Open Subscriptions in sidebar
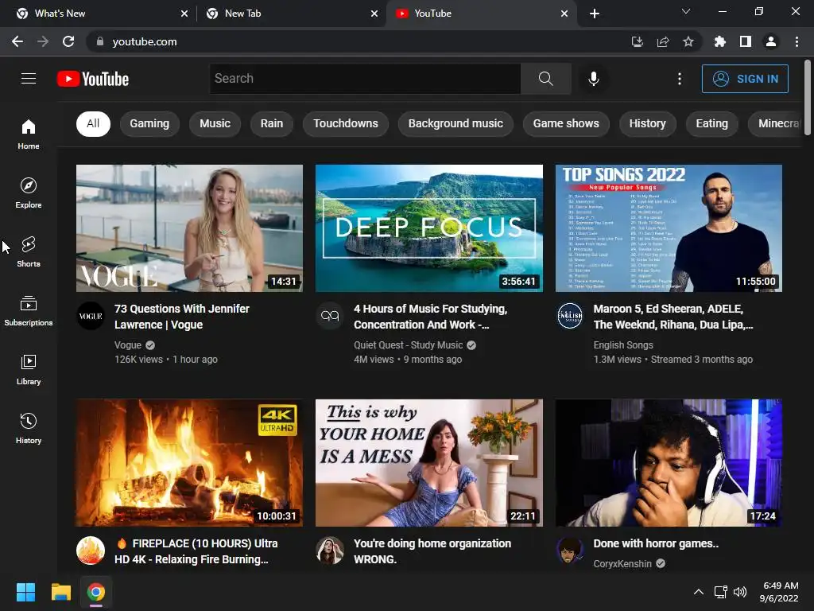 click(x=29, y=311)
